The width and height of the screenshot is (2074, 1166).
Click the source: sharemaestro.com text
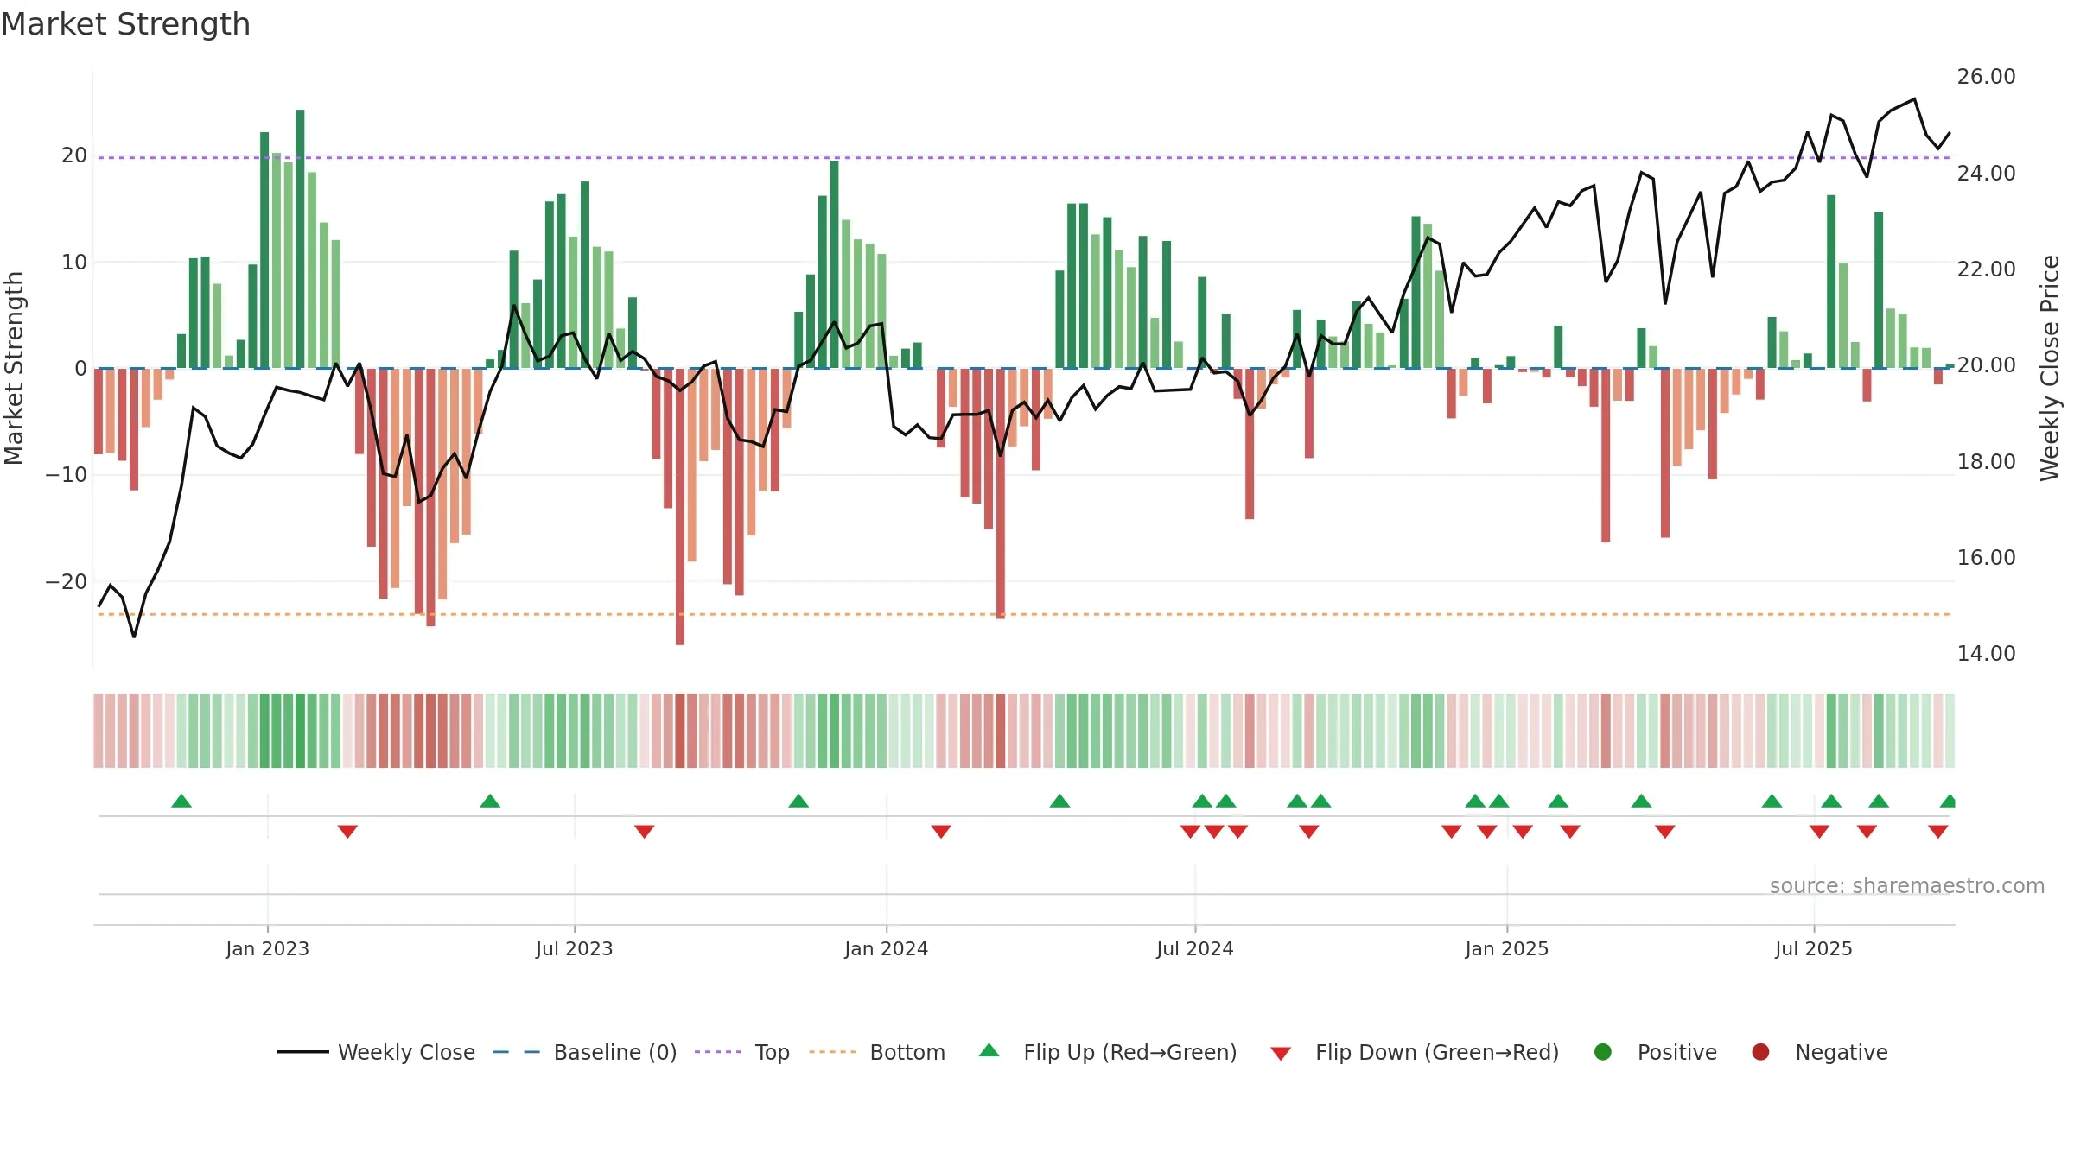point(1907,885)
